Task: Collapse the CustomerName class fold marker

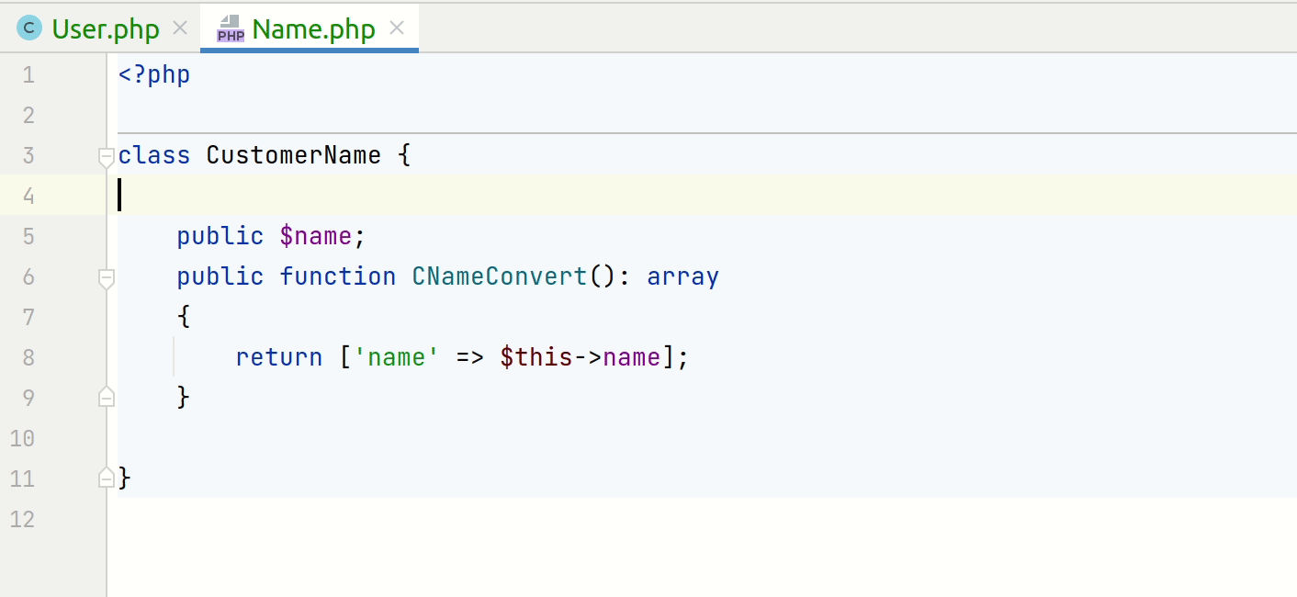Action: point(106,155)
